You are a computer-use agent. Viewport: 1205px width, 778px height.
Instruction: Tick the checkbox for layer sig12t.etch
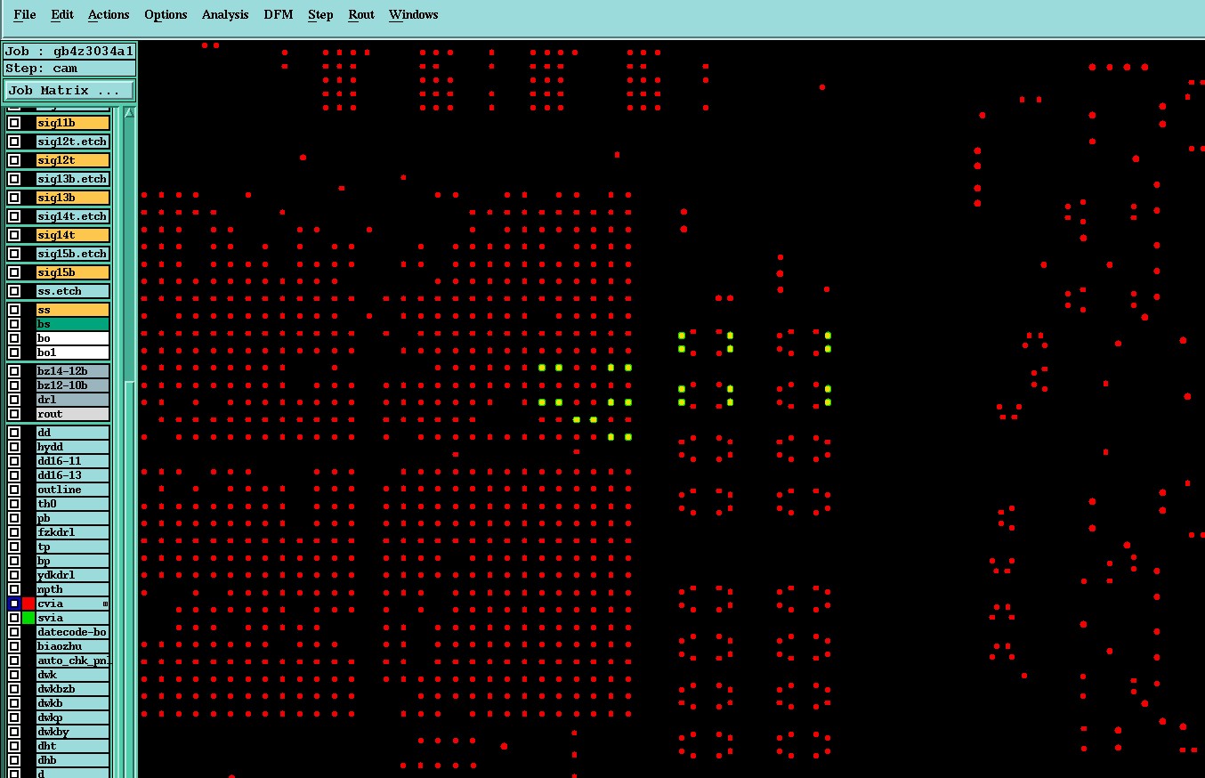[x=14, y=142]
